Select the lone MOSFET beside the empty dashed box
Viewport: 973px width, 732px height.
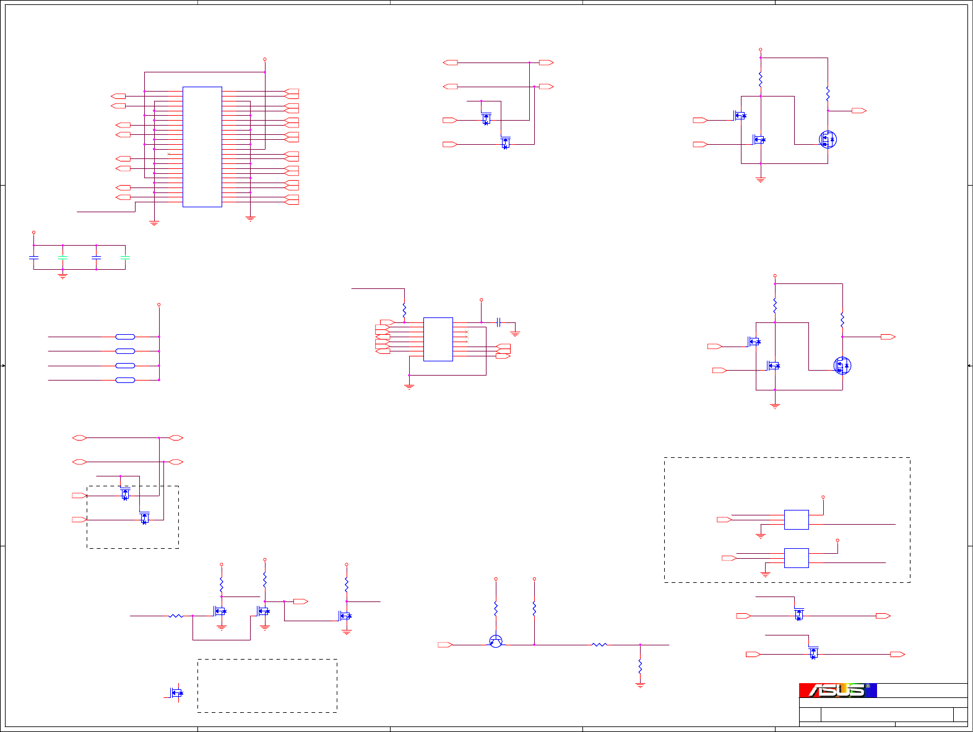point(176,693)
